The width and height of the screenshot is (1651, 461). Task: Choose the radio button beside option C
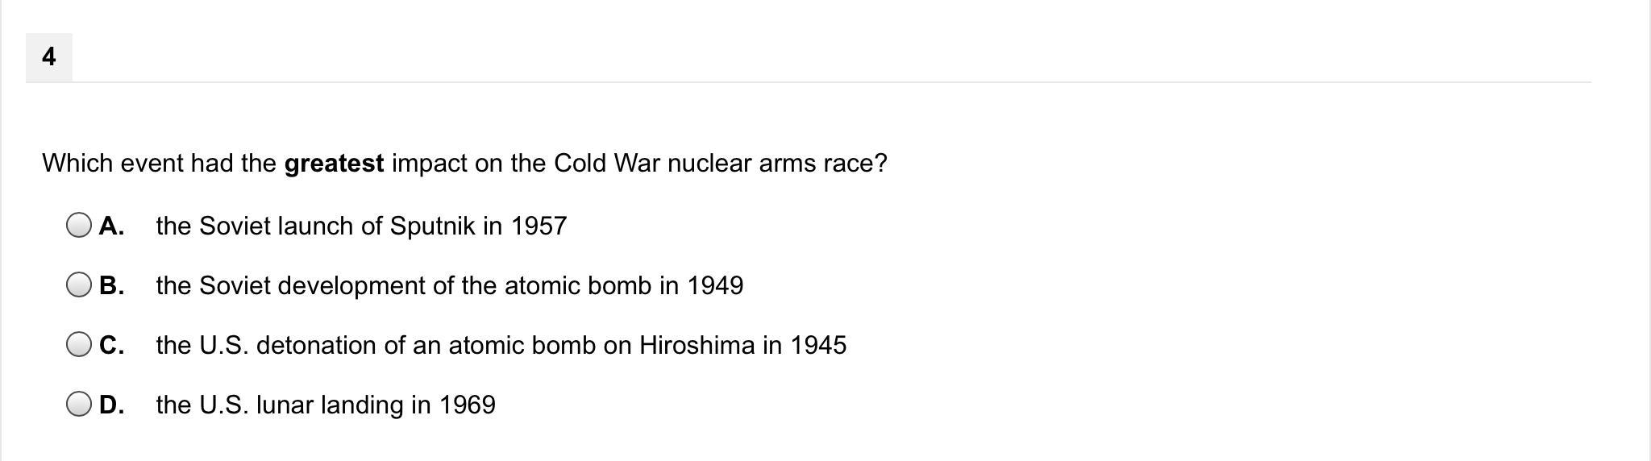[79, 345]
